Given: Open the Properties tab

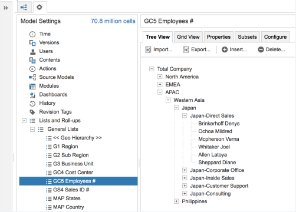Looking at the screenshot, I should (219, 37).
